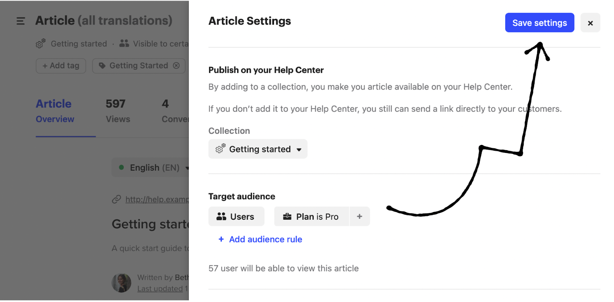The image size is (614, 302).
Task: Click the plus icon beside Plan is Pro
Action: pyautogui.click(x=360, y=217)
